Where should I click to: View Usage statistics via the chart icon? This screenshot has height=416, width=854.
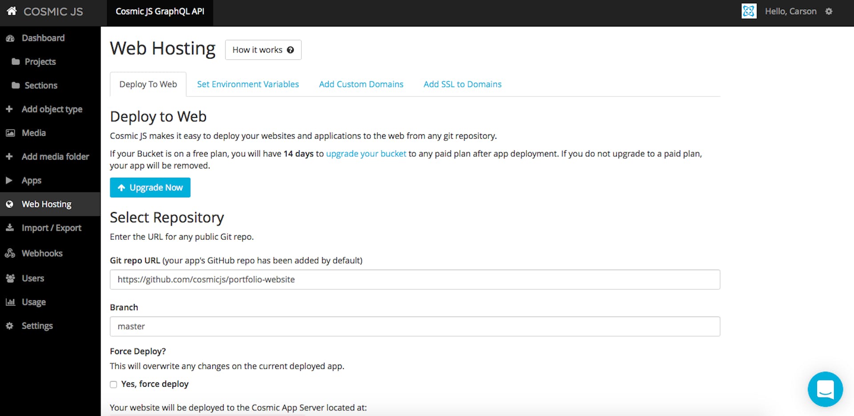[x=10, y=302]
